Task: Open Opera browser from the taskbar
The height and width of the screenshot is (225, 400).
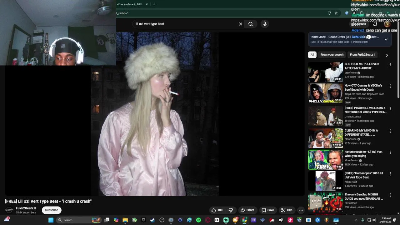Action: [x=208, y=220]
